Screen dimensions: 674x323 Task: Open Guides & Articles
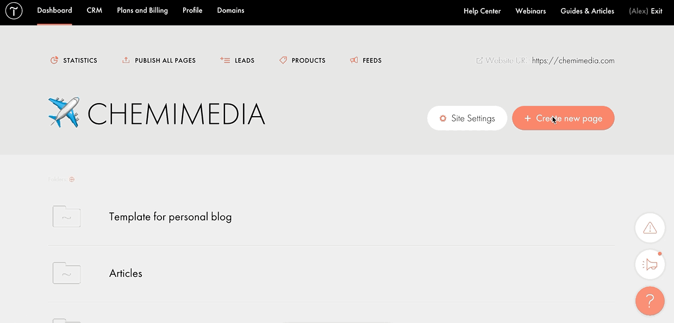[x=587, y=11]
